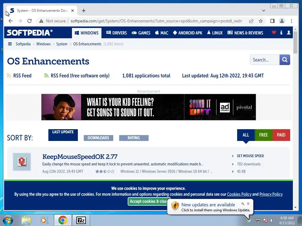The width and height of the screenshot is (302, 226).
Task: Click the OS Enhancements breadcrumb
Action: (87, 44)
